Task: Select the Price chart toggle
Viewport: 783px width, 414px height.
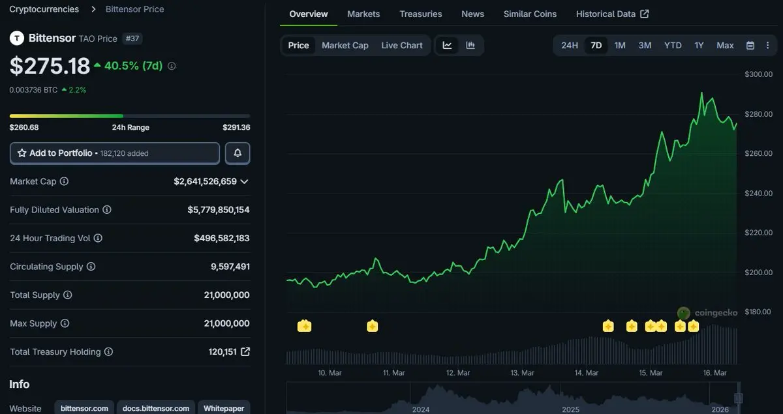Action: [299, 45]
